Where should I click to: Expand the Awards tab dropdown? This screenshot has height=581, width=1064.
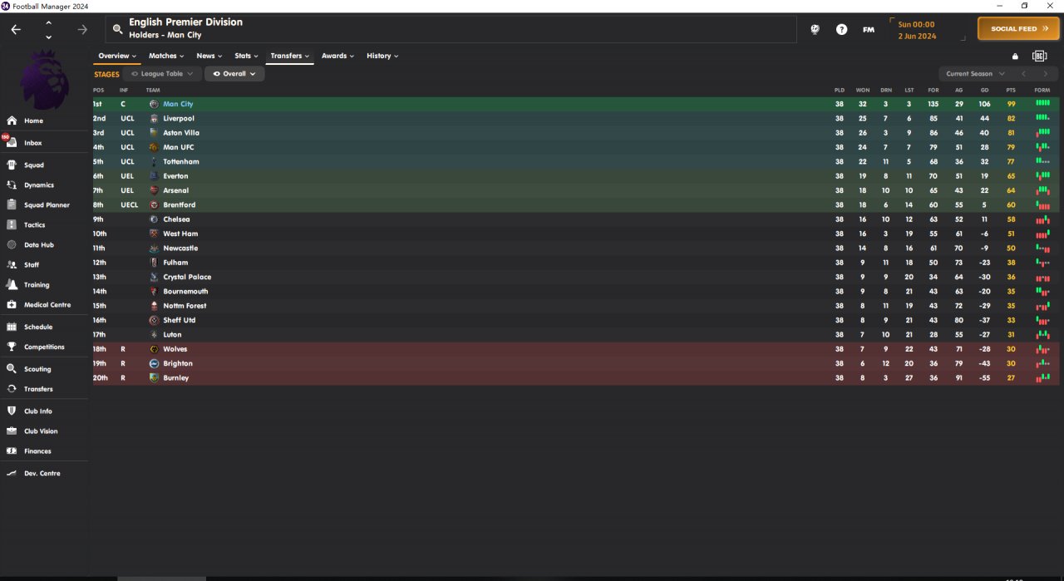click(x=337, y=56)
